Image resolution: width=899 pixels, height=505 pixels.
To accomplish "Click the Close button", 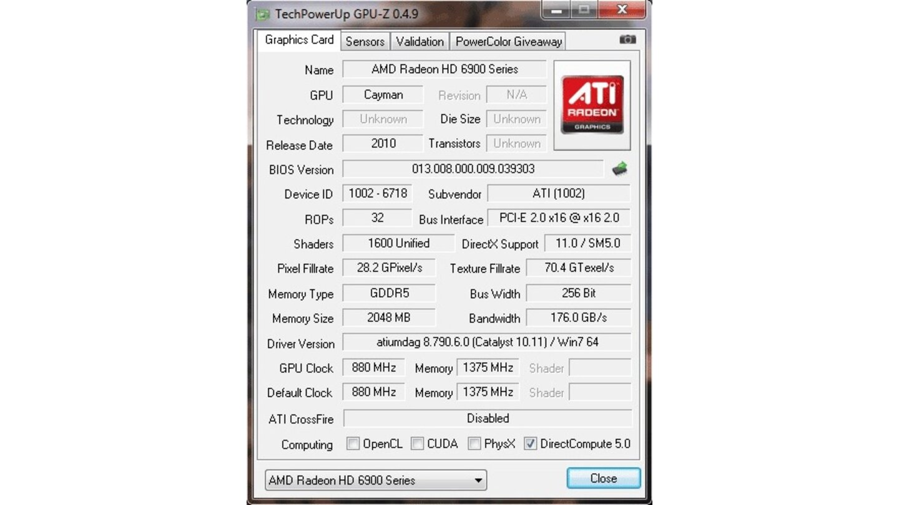I will (x=604, y=478).
